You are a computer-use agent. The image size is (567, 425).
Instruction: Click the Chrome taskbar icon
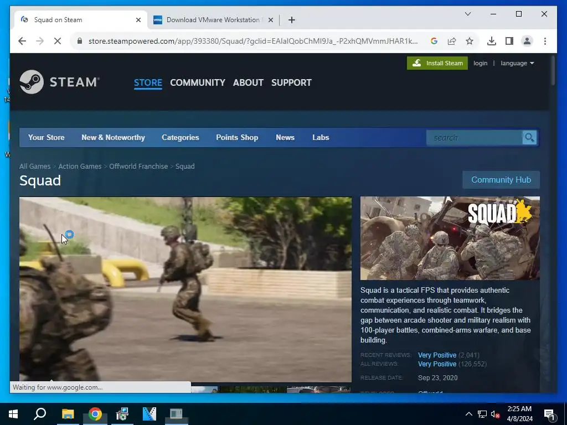tap(95, 414)
